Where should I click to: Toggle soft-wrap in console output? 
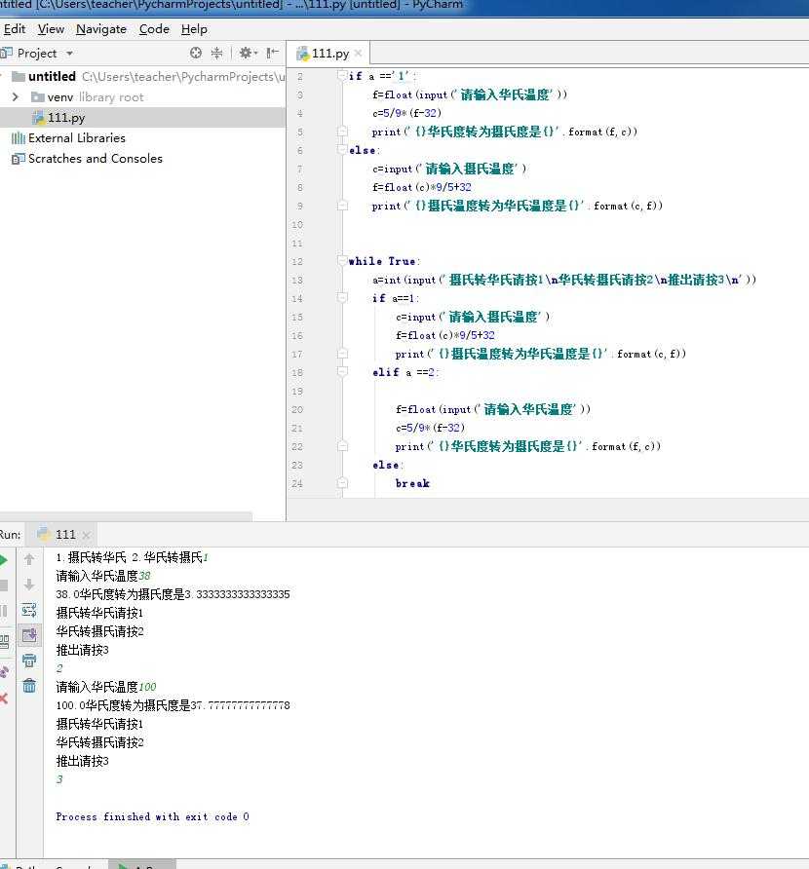(29, 610)
